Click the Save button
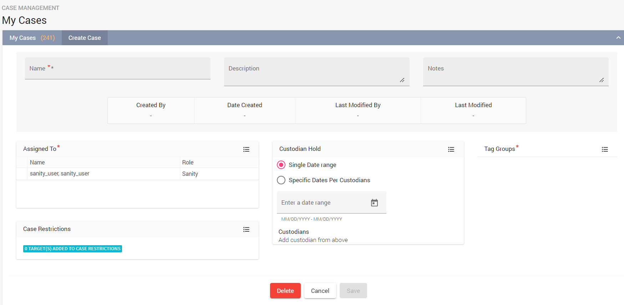The height and width of the screenshot is (305, 624). click(x=353, y=291)
